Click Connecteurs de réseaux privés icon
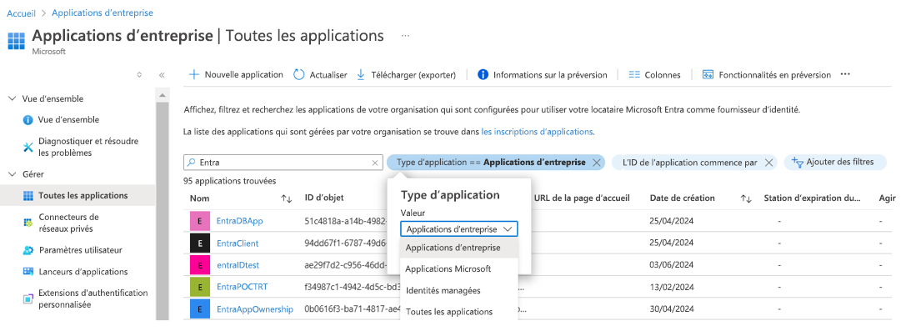This screenshot has width=906, height=331. point(28,223)
